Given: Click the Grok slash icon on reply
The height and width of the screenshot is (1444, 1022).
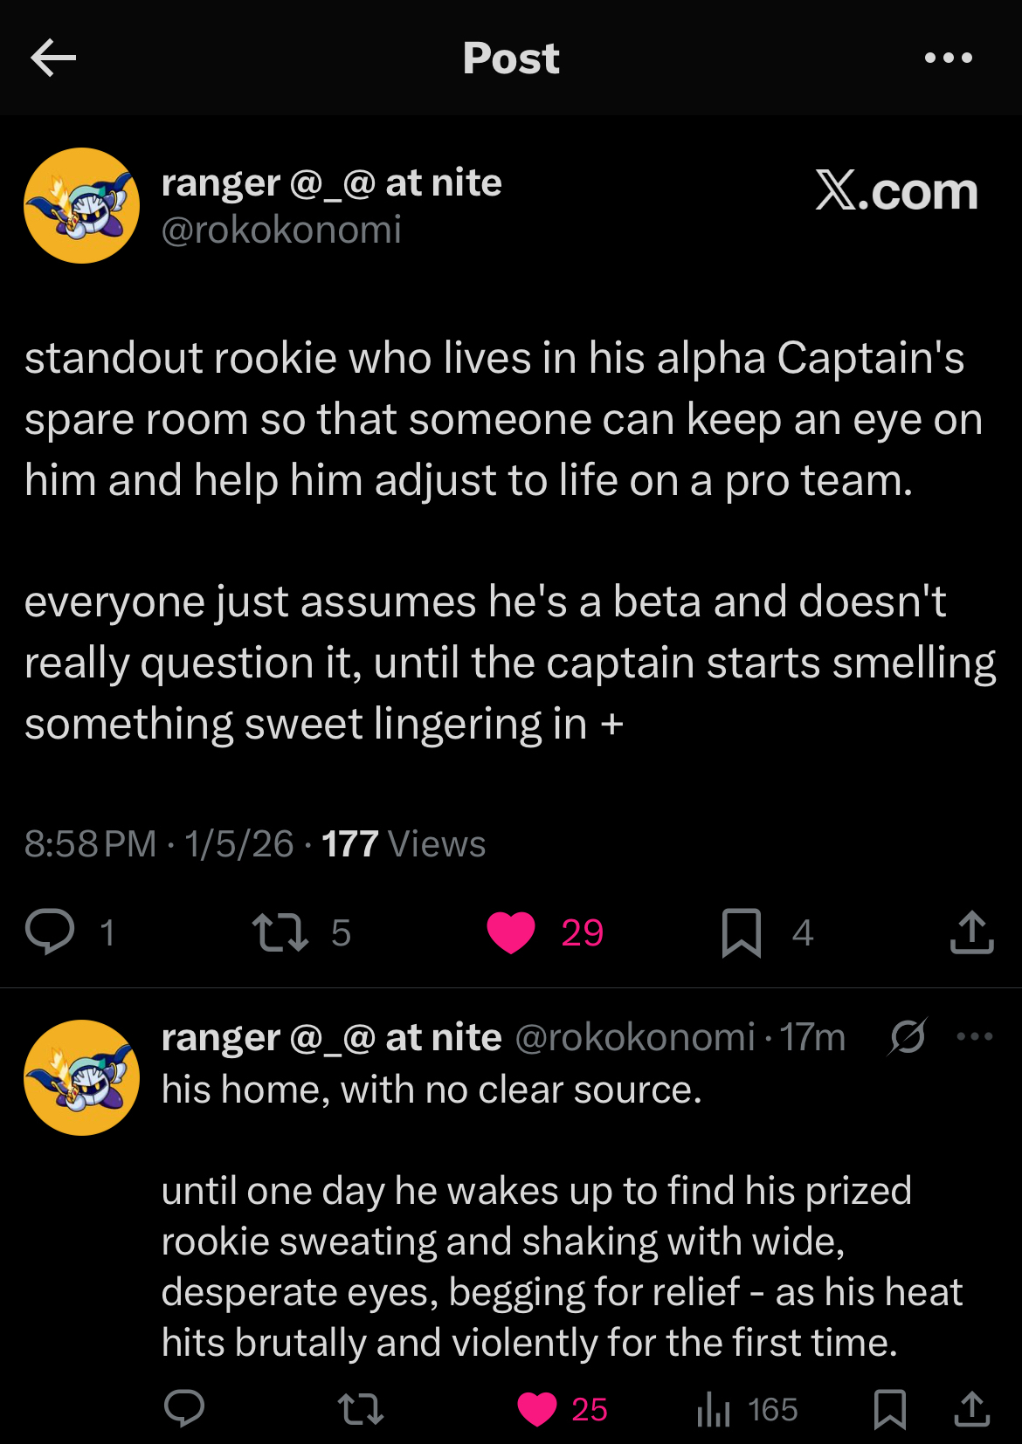Looking at the screenshot, I should click(908, 1037).
